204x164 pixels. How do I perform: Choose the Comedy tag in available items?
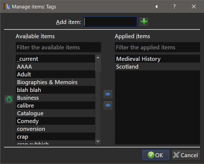[28, 121]
